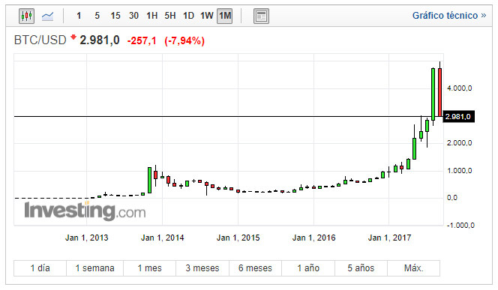This screenshot has width=498, height=290.
Task: Switch to candlestick chart type
Action: (26, 16)
